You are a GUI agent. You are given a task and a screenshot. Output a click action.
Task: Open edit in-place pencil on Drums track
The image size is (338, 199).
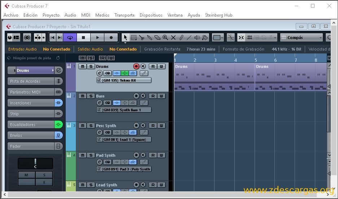pos(144,73)
